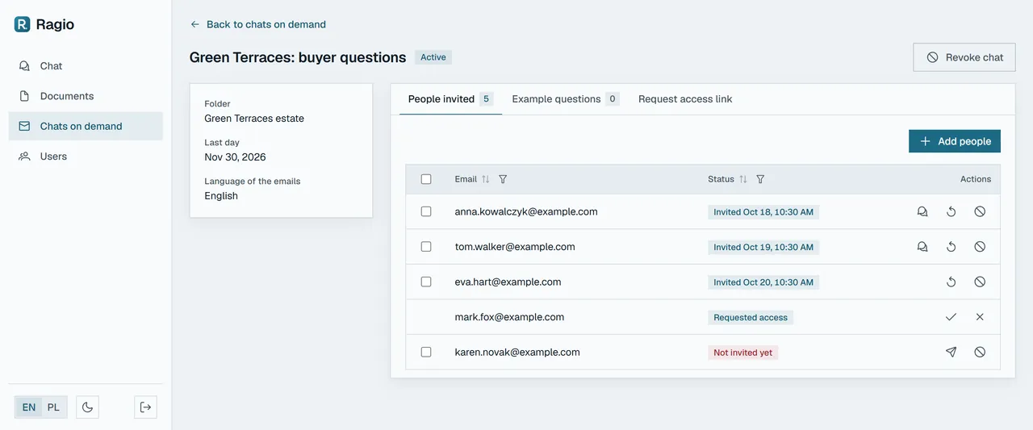Go to Users in the sidebar

86,157
